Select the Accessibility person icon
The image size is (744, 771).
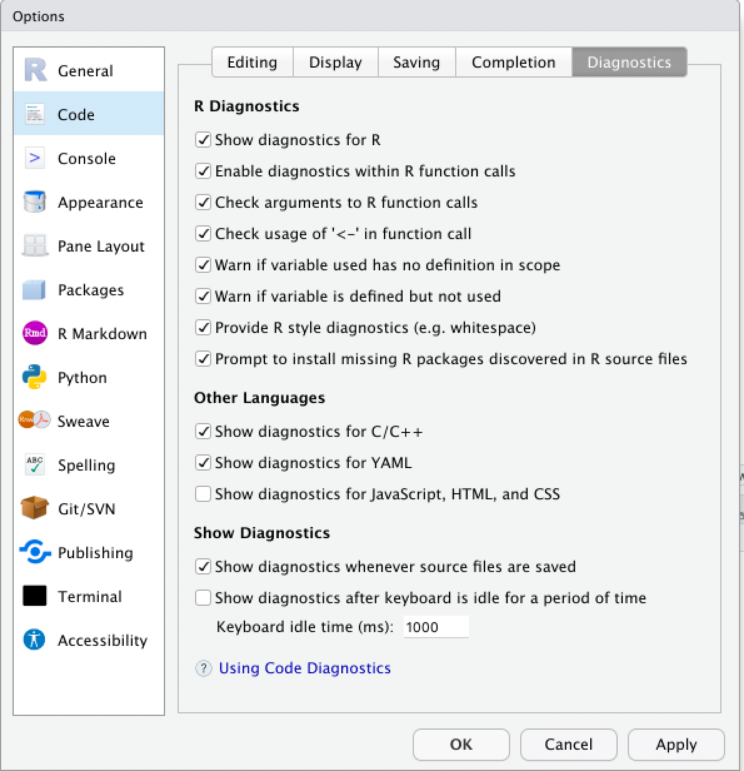[x=35, y=640]
